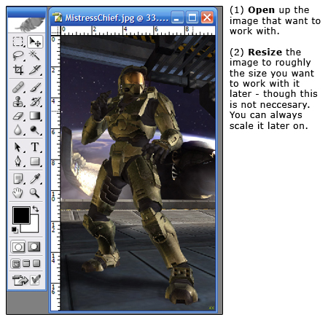Image resolution: width=328 pixels, height=328 pixels.
Task: Select the Type tool
Action: [x=35, y=147]
